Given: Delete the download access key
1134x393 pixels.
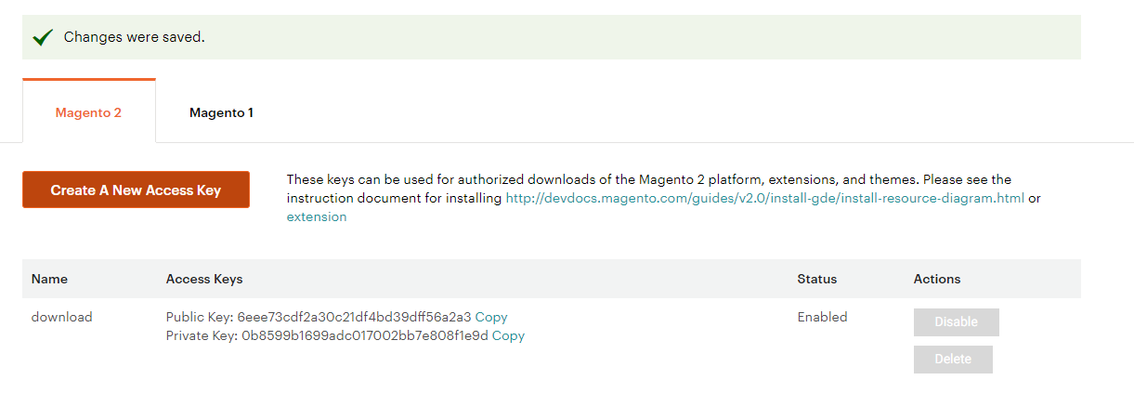Looking at the screenshot, I should [x=953, y=359].
